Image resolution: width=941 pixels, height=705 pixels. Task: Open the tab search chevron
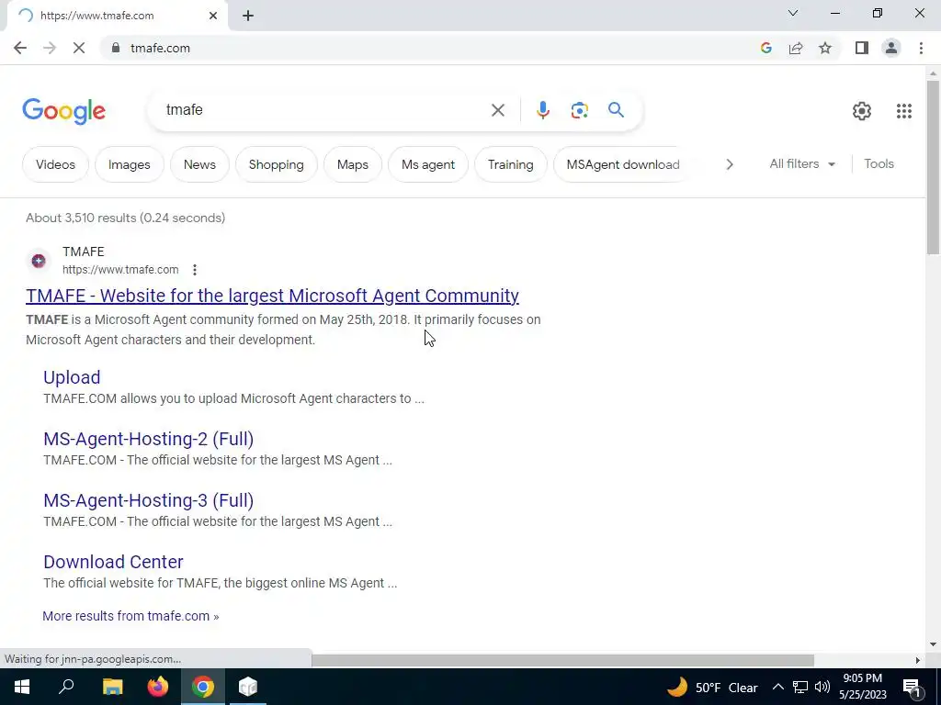pos(793,13)
